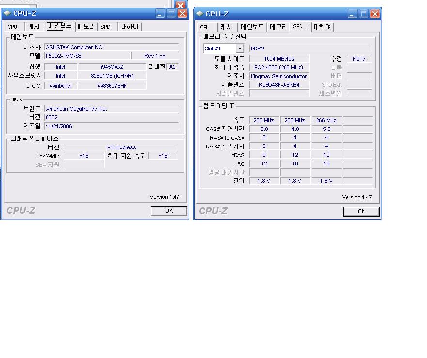427x358 pixels.
Task: Click the None correction value
Action: 359,59
